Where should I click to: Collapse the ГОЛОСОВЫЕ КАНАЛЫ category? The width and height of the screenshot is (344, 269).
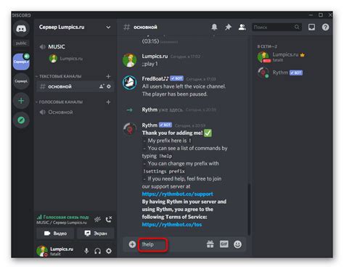(59, 102)
